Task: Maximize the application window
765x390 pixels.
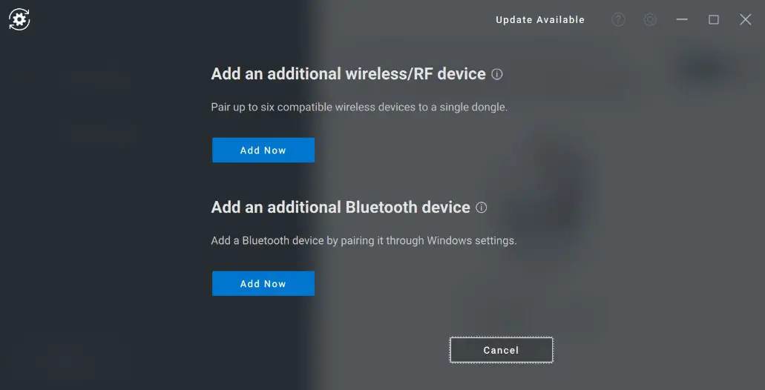Action: click(x=714, y=20)
